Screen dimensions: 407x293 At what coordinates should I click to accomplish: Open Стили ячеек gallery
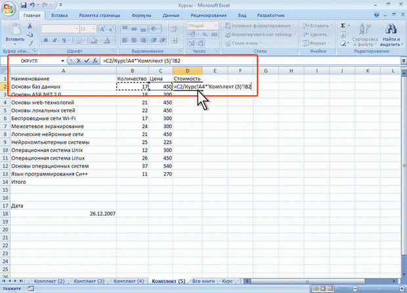click(243, 43)
